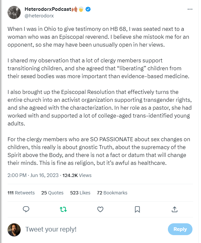Show the 523 Likes list
Image resolution: width=201 pixels, height=243 pixels.
(81, 193)
